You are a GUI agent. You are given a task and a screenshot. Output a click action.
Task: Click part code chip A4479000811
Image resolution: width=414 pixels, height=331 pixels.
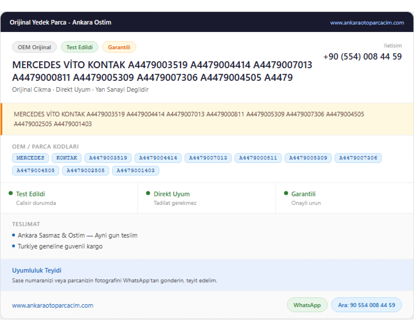pos(258,158)
